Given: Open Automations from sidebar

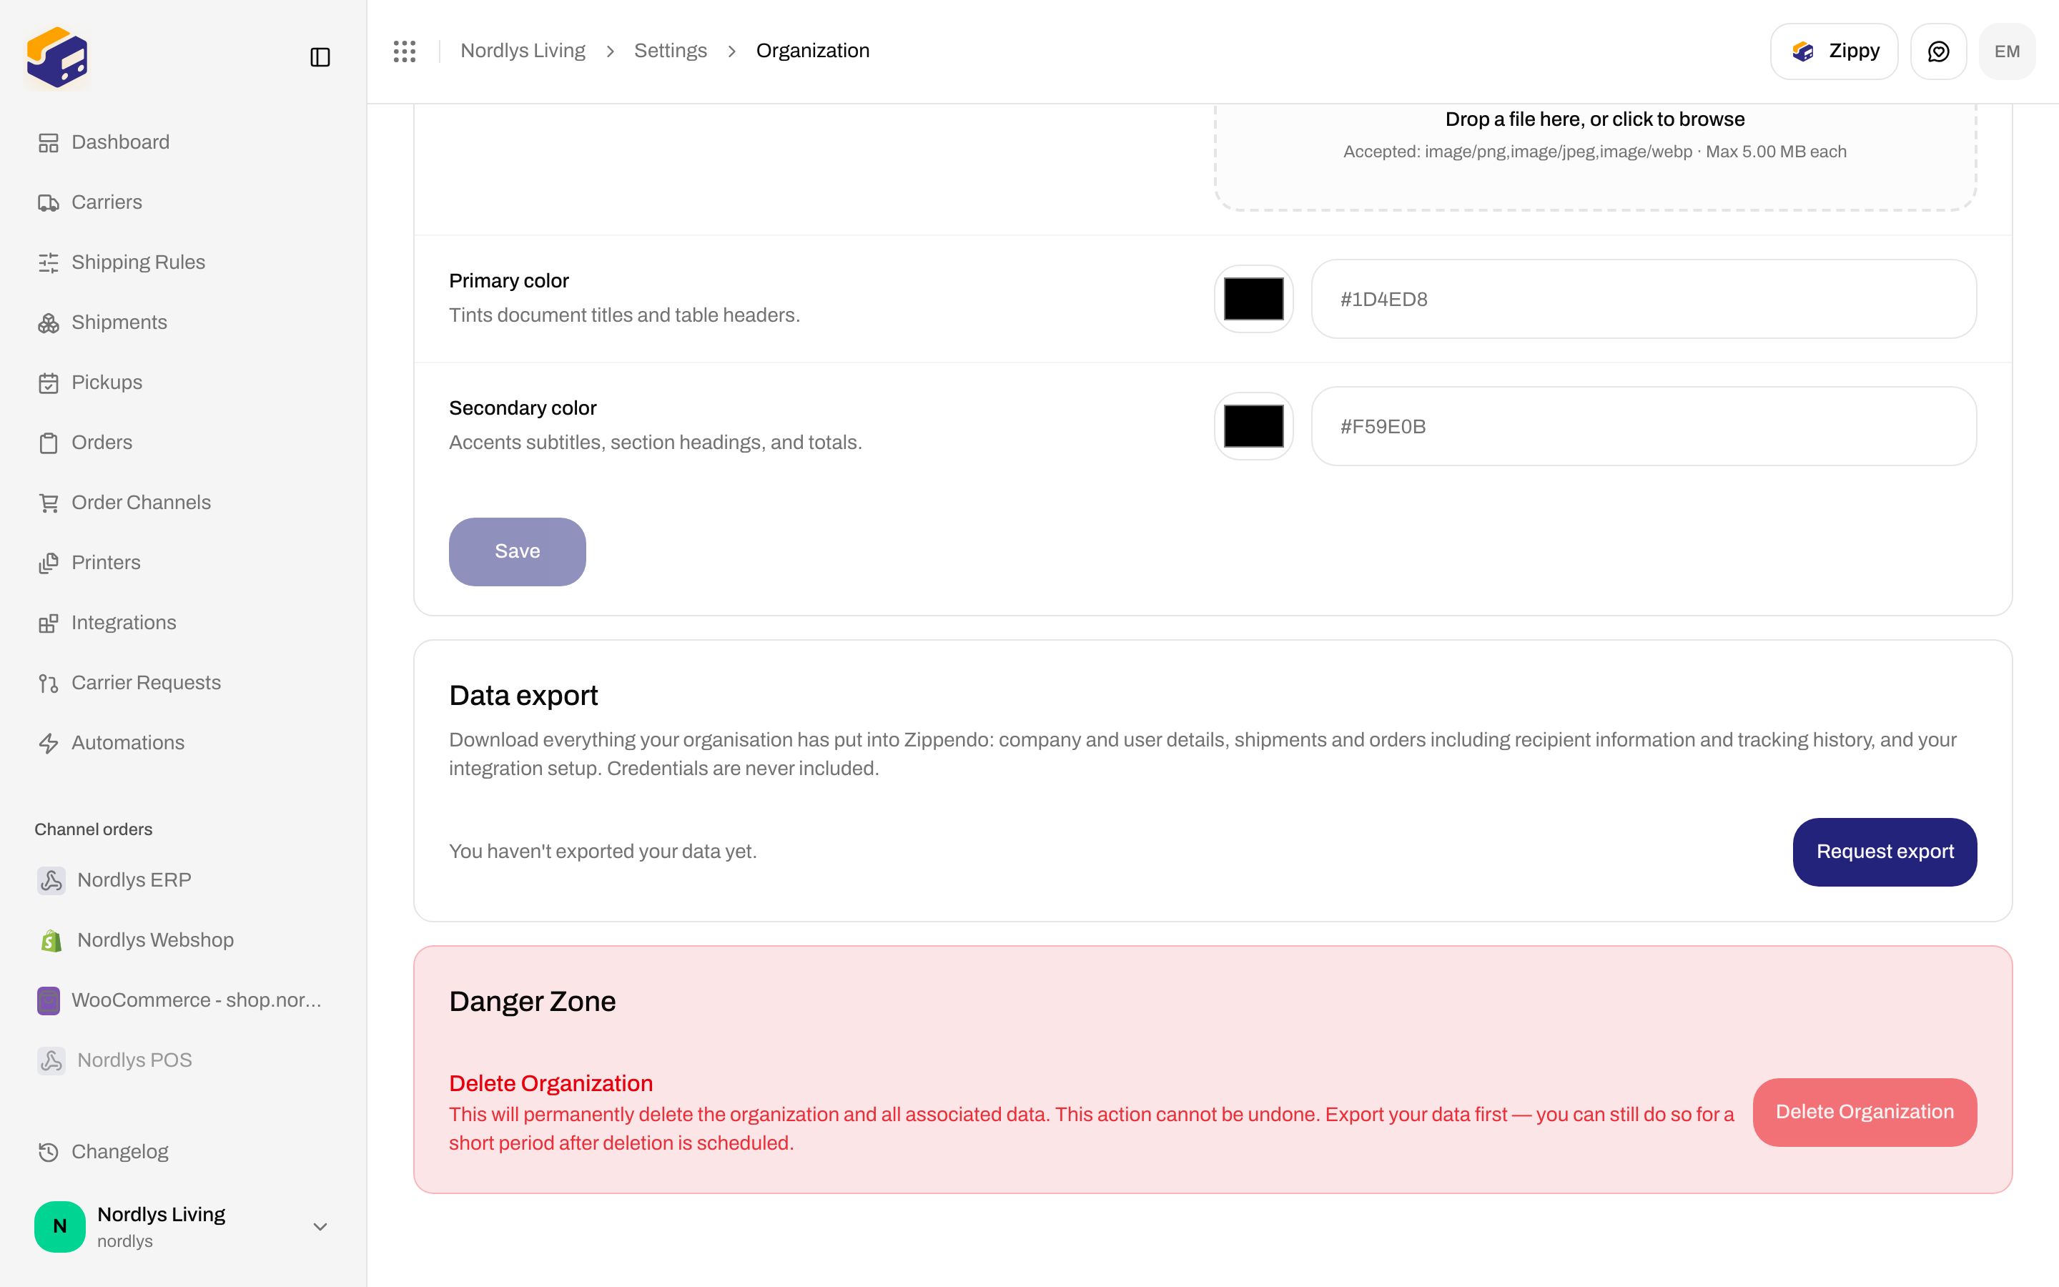Looking at the screenshot, I should [x=183, y=743].
